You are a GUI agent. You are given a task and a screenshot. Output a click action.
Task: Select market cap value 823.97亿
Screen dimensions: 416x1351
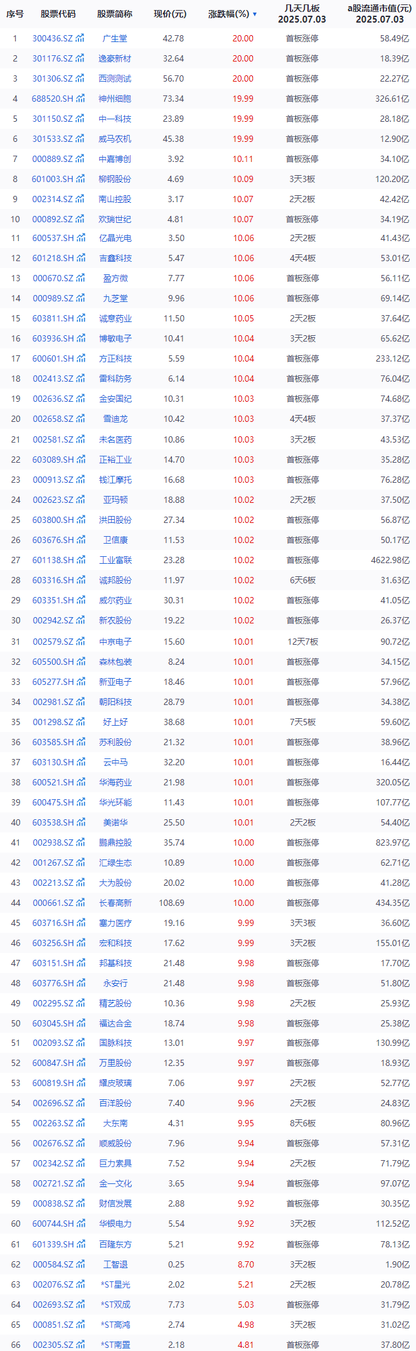click(392, 842)
